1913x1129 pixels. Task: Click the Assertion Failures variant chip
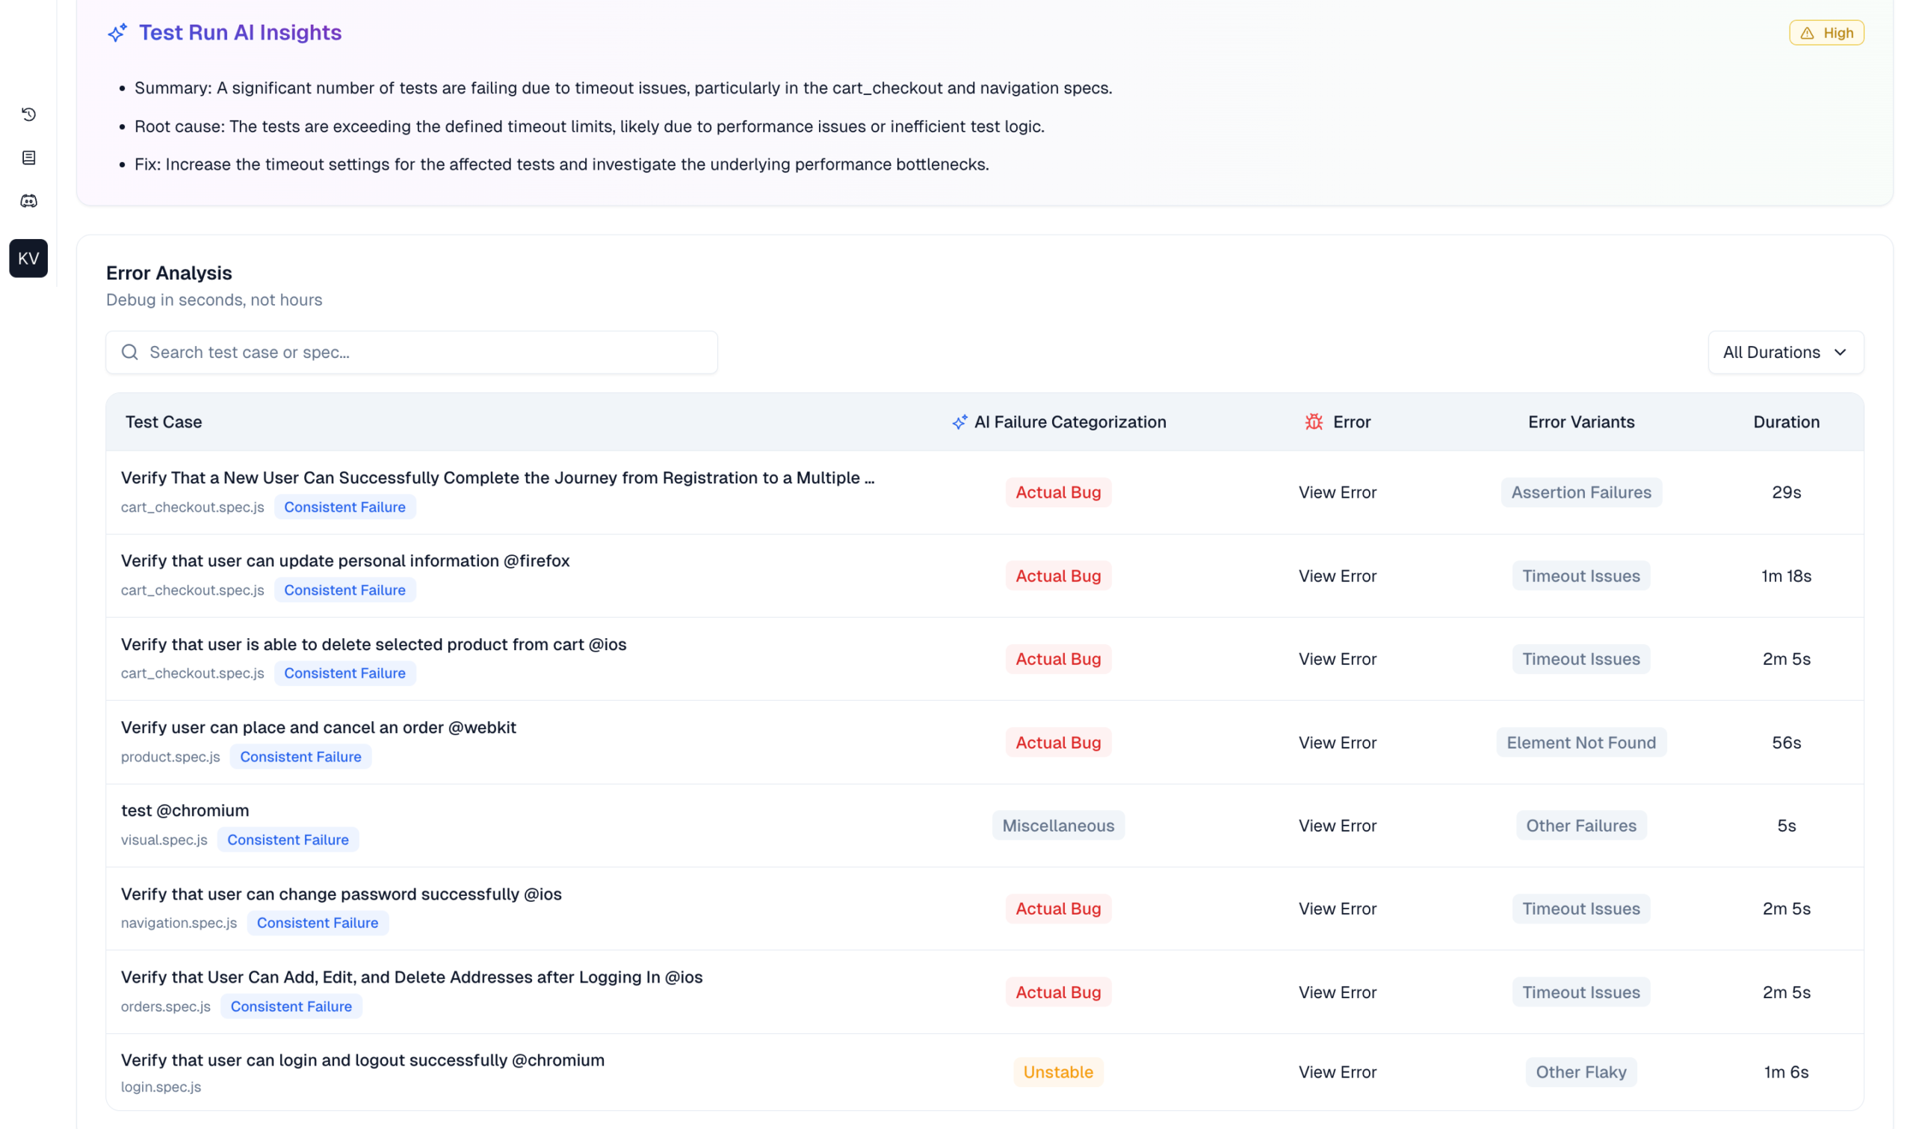coord(1581,492)
